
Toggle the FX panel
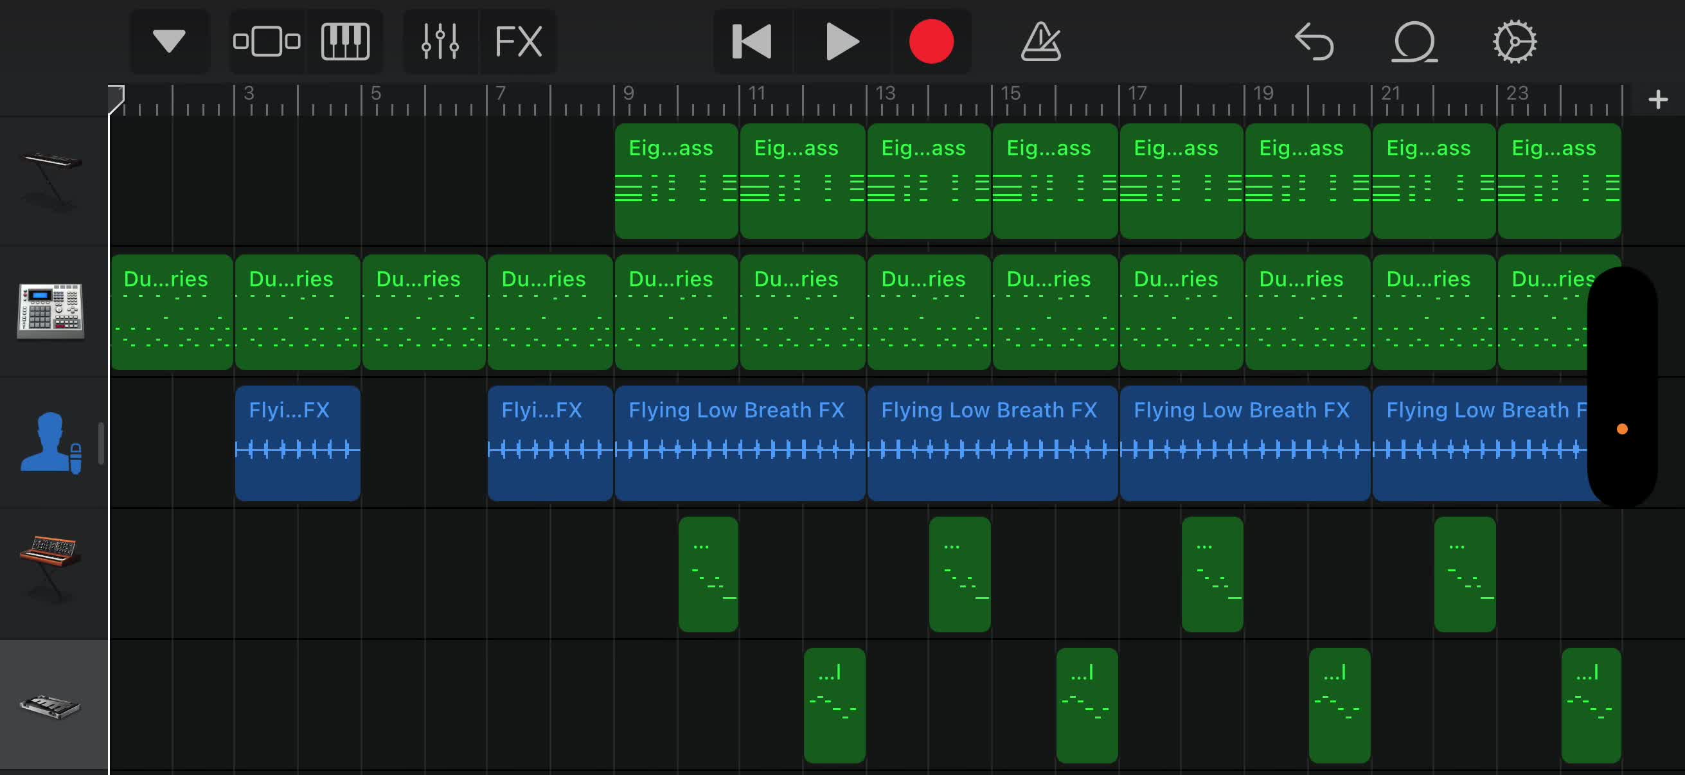point(519,41)
